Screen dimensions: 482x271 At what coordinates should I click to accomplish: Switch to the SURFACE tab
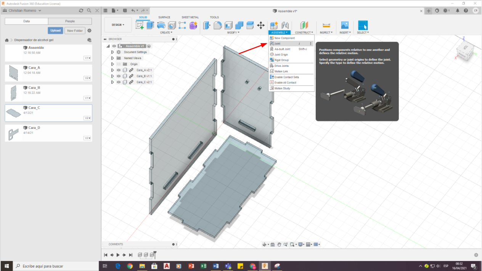(164, 17)
